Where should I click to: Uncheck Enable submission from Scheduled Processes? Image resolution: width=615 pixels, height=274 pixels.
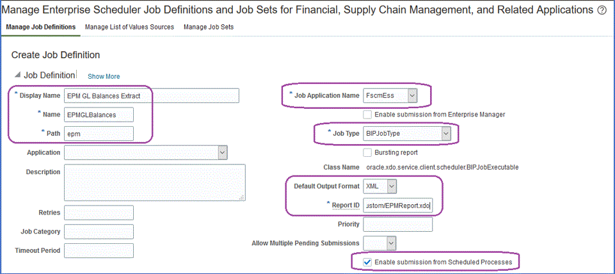(367, 261)
